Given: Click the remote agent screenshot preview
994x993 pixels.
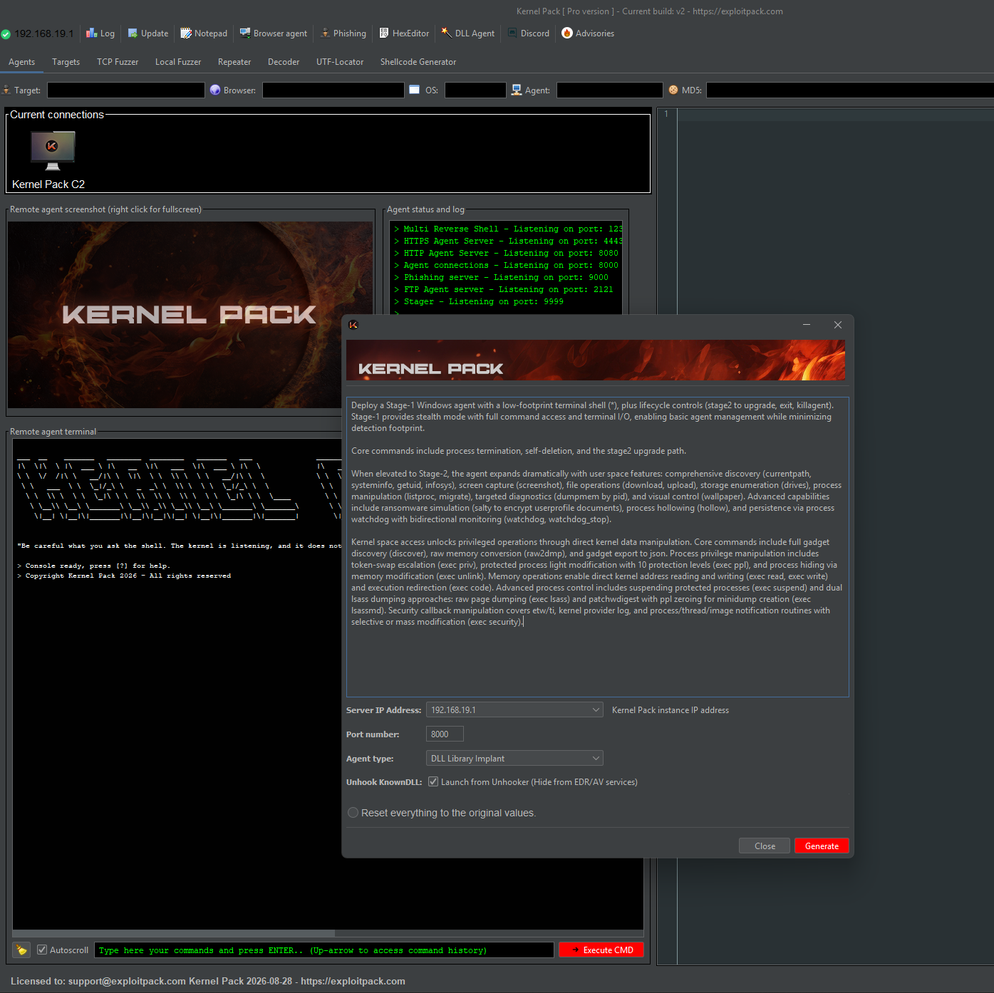Looking at the screenshot, I should point(190,314).
